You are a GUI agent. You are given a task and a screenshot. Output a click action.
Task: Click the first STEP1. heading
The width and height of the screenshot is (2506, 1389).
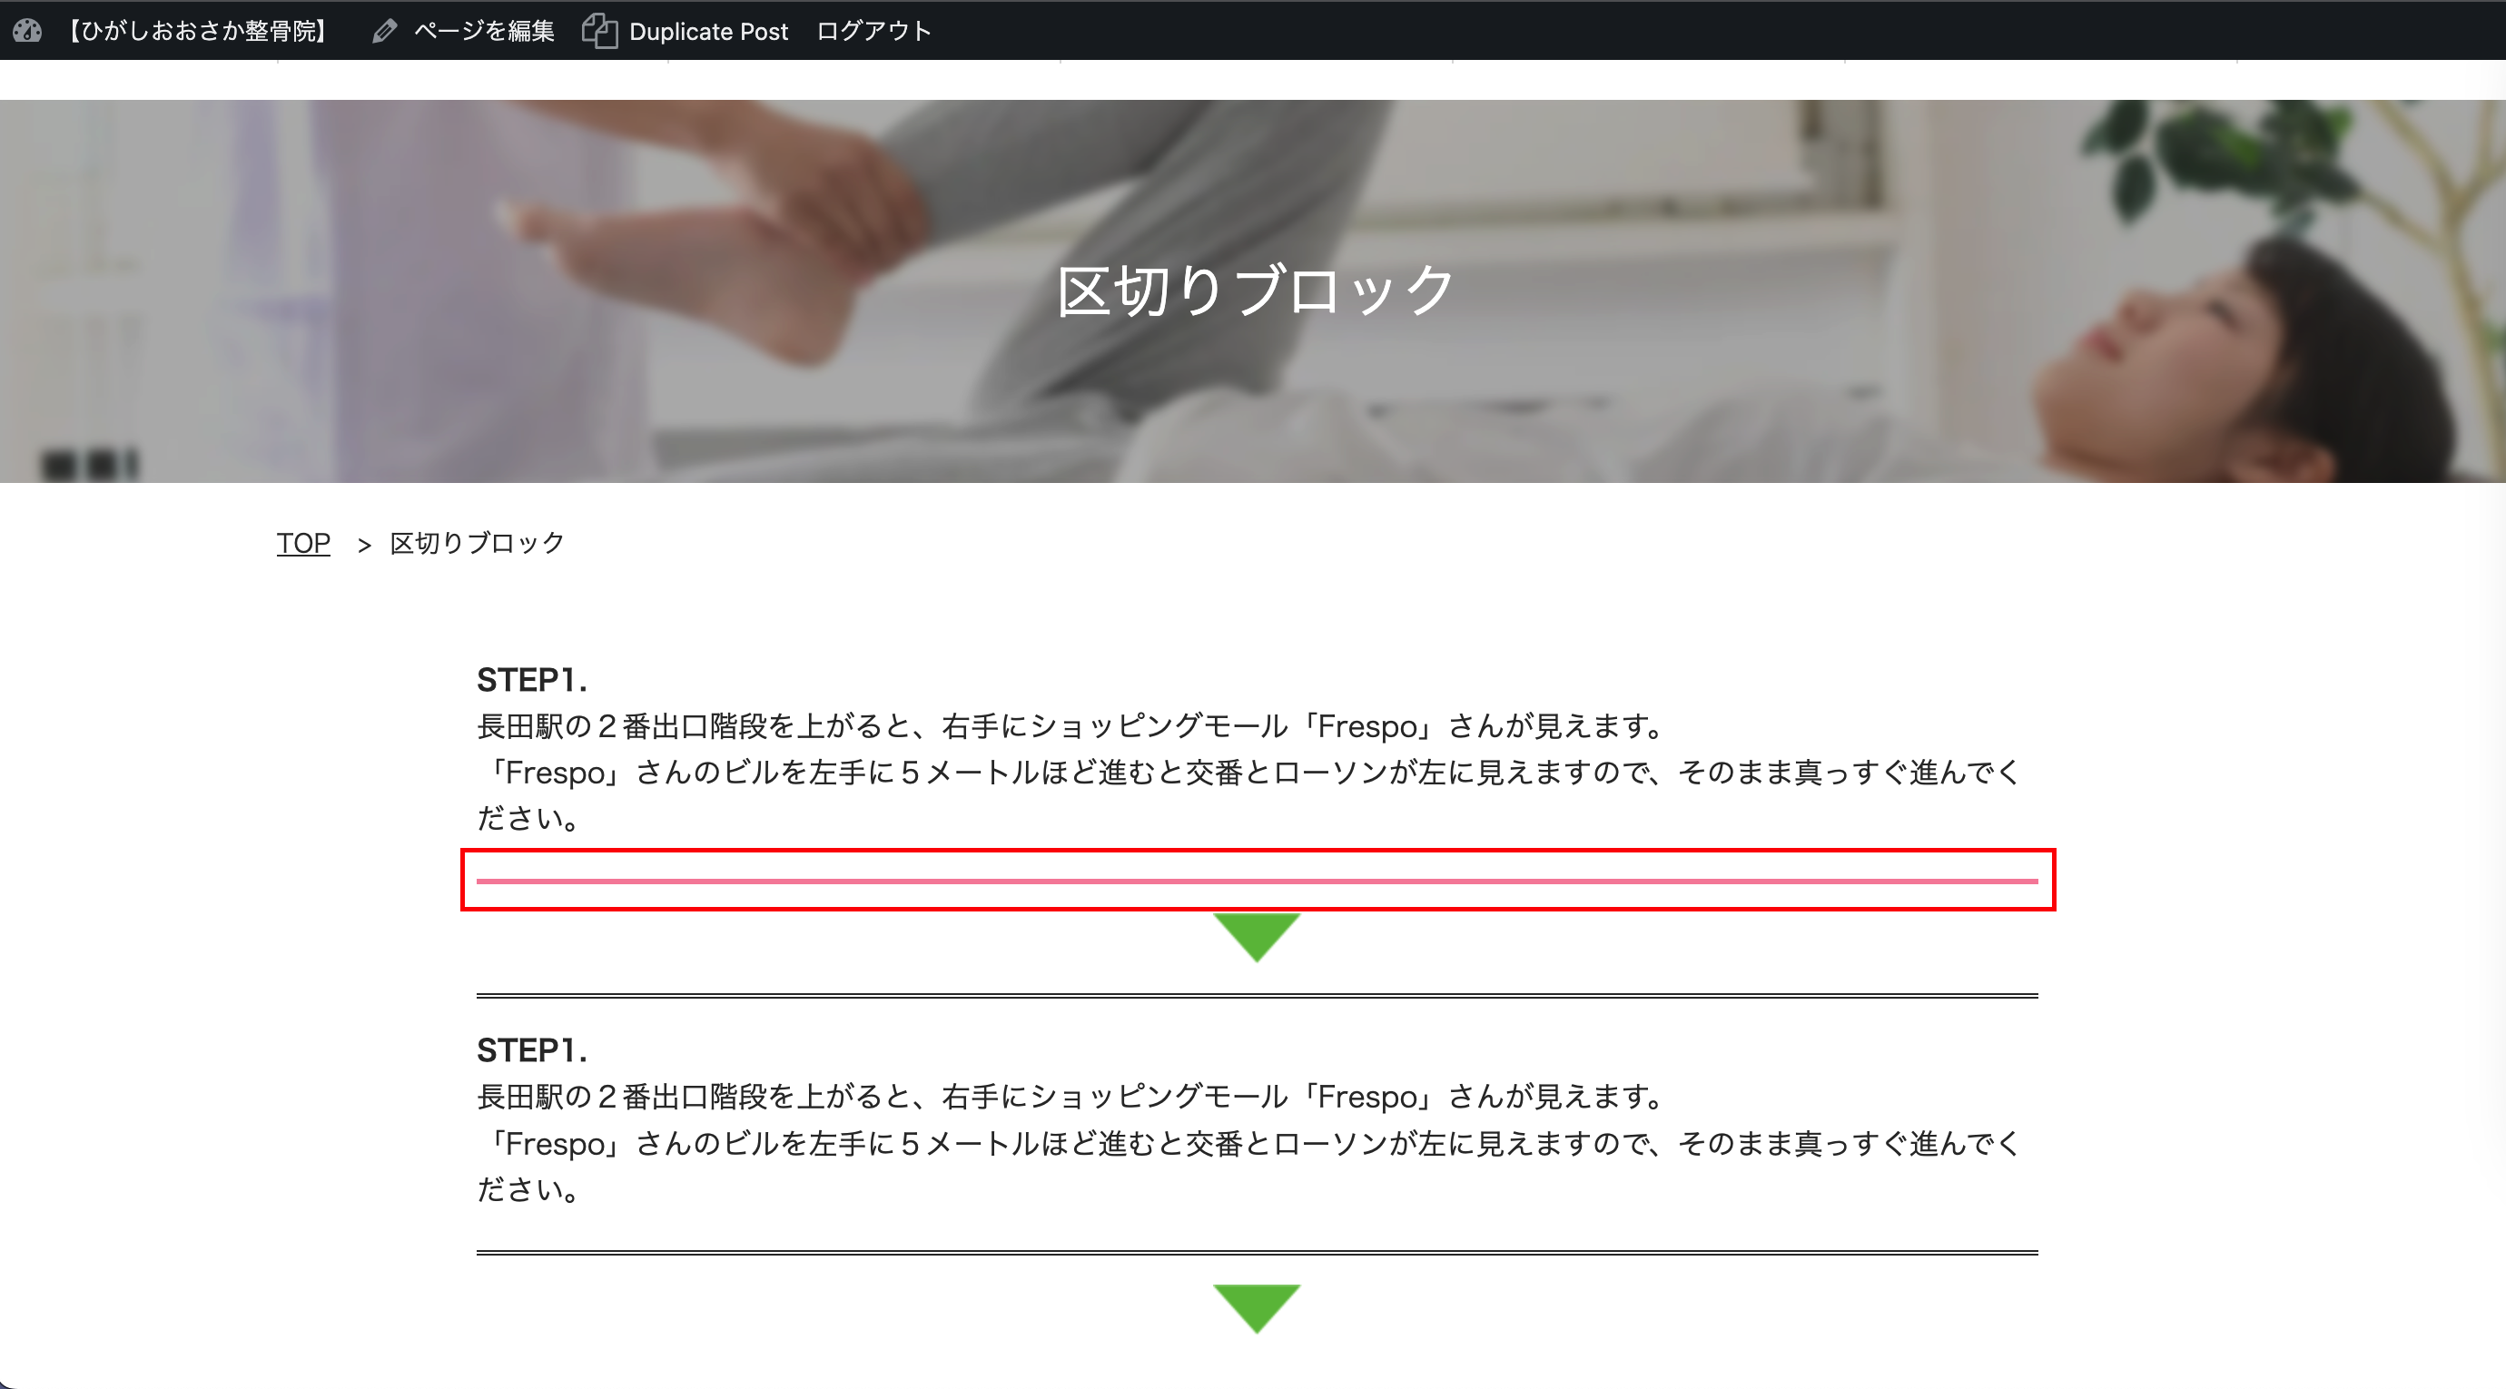pos(531,680)
